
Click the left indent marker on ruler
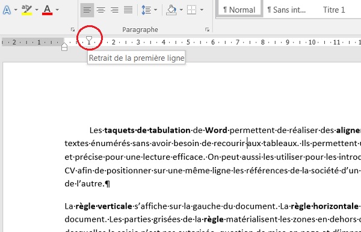pyautogui.click(x=64, y=49)
